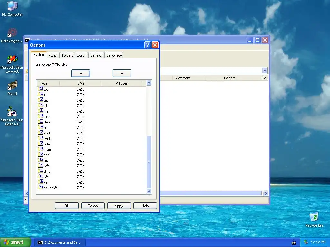Click file type list scroll up arrow

pyautogui.click(x=149, y=83)
